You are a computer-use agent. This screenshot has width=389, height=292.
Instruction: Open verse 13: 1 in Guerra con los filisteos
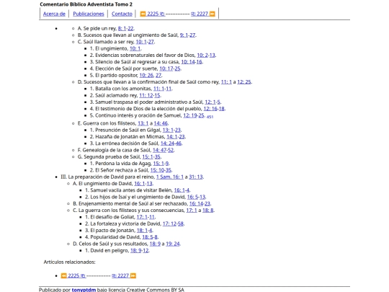coord(143,124)
